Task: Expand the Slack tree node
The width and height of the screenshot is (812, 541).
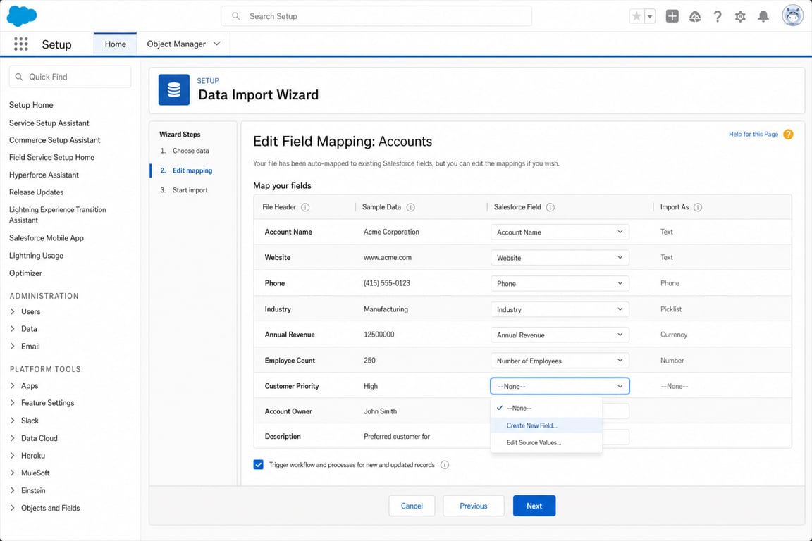Action: pyautogui.click(x=13, y=421)
